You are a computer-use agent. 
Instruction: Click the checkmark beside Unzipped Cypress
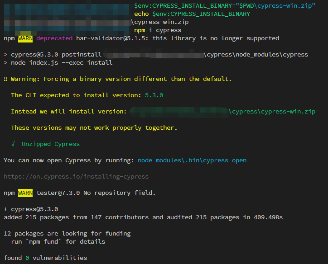(13, 144)
